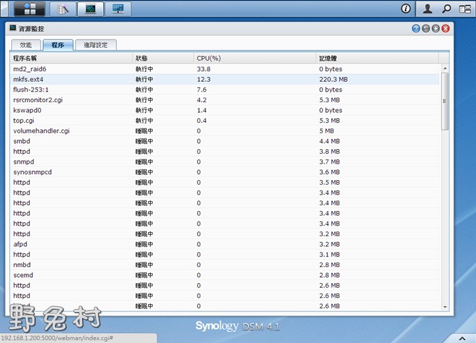476x343 pixels.
Task: Maximize the Resource Monitor window
Action: coord(436,28)
